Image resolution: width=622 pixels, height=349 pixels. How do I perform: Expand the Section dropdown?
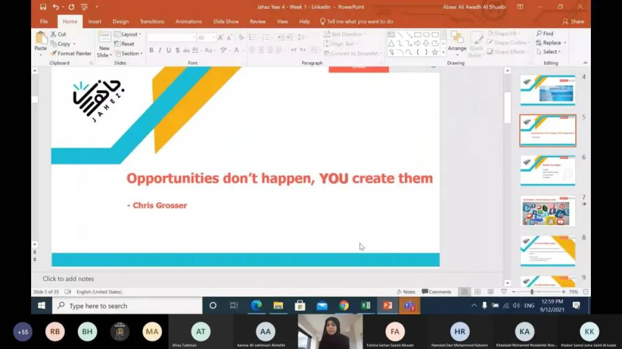click(129, 53)
